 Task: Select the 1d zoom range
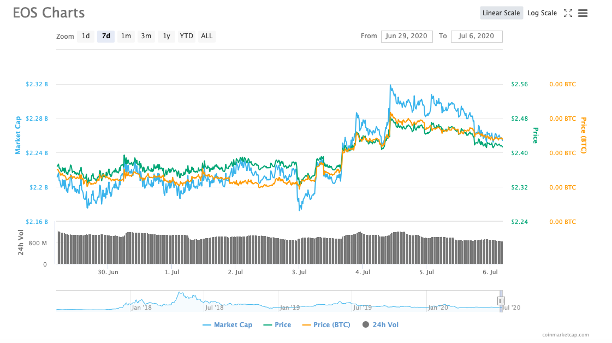click(86, 37)
